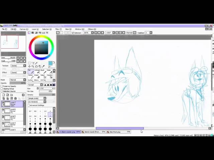Swap foreground and background colors
Image resolution: width=214 pixels, height=160 pixels.
tap(54, 62)
